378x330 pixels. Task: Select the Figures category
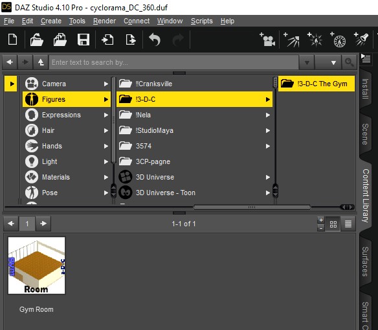click(x=67, y=99)
